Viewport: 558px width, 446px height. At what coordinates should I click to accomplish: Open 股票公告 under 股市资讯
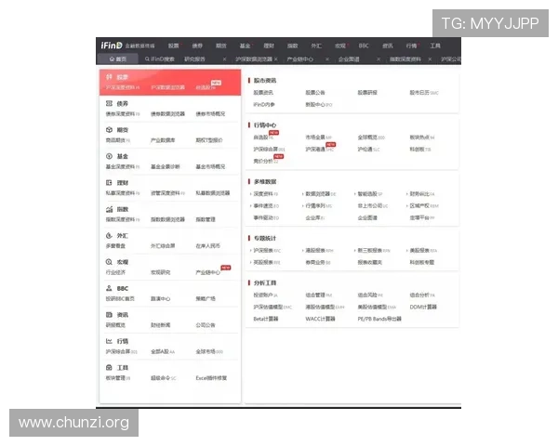click(314, 93)
